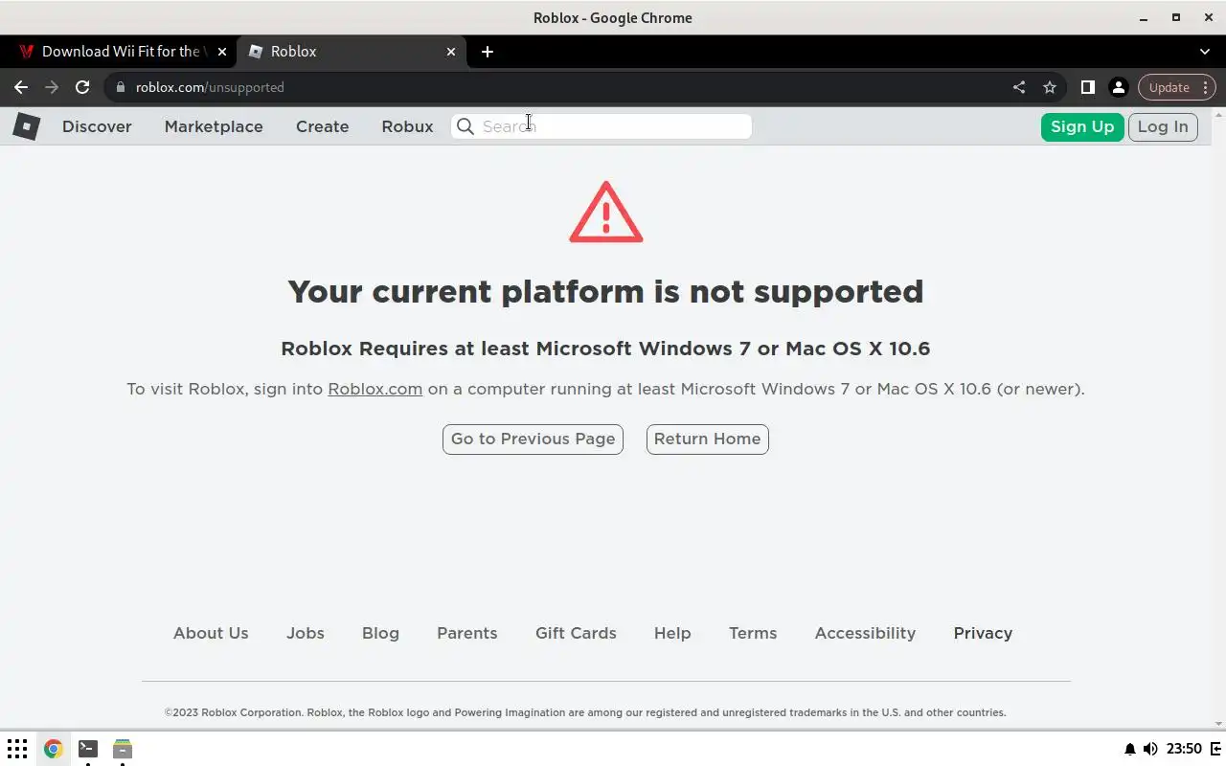Open the applications grid in taskbar
Image resolution: width=1226 pixels, height=766 pixels.
point(17,749)
